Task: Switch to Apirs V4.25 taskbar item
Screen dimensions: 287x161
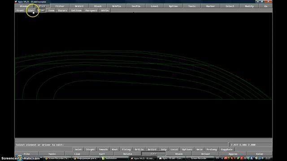Action: pyautogui.click(x=143, y=158)
